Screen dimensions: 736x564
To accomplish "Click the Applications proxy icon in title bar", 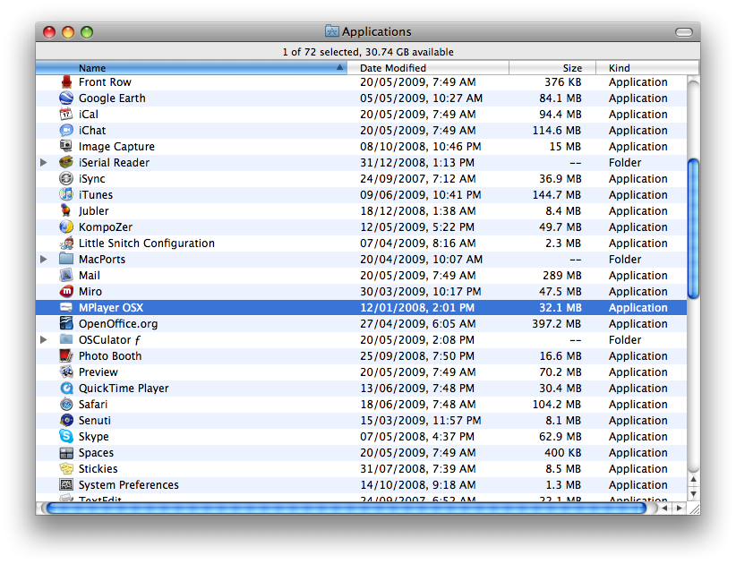I will point(332,30).
